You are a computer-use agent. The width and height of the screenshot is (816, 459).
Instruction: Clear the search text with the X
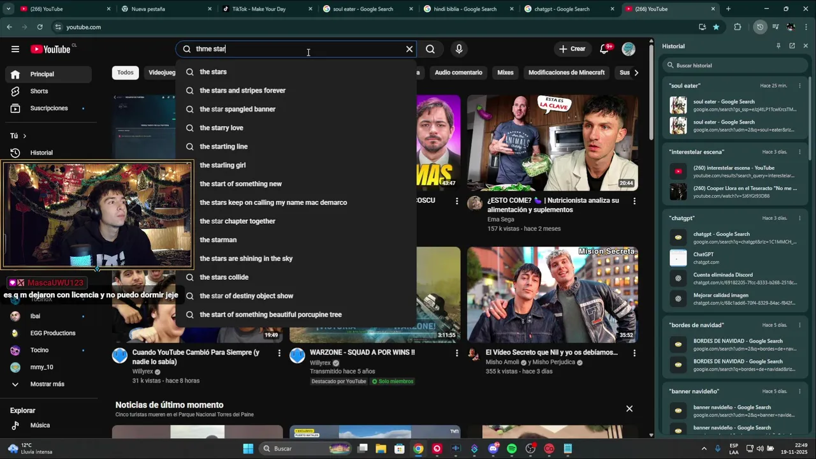pos(409,49)
